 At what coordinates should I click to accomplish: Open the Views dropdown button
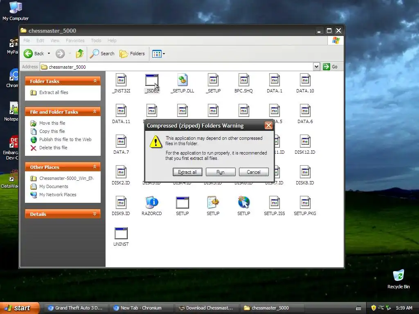[158, 54]
